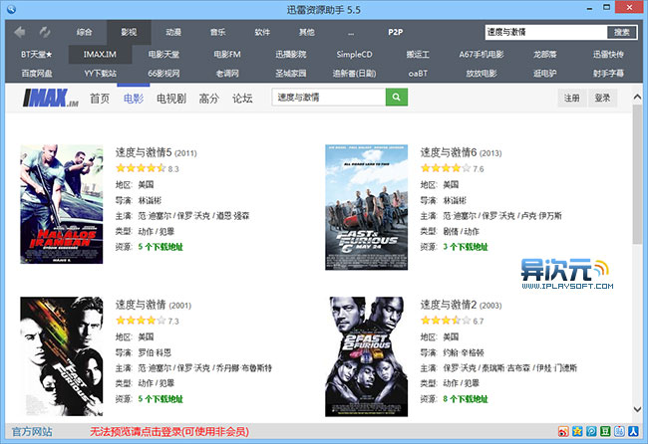Open 电影FM source site
Screen dimensions: 648x444
click(x=227, y=54)
